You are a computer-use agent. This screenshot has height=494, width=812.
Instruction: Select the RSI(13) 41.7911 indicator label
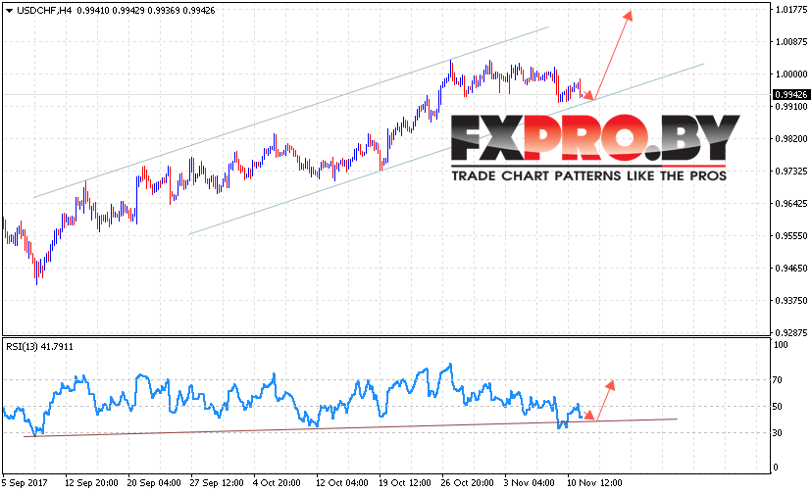coord(40,346)
